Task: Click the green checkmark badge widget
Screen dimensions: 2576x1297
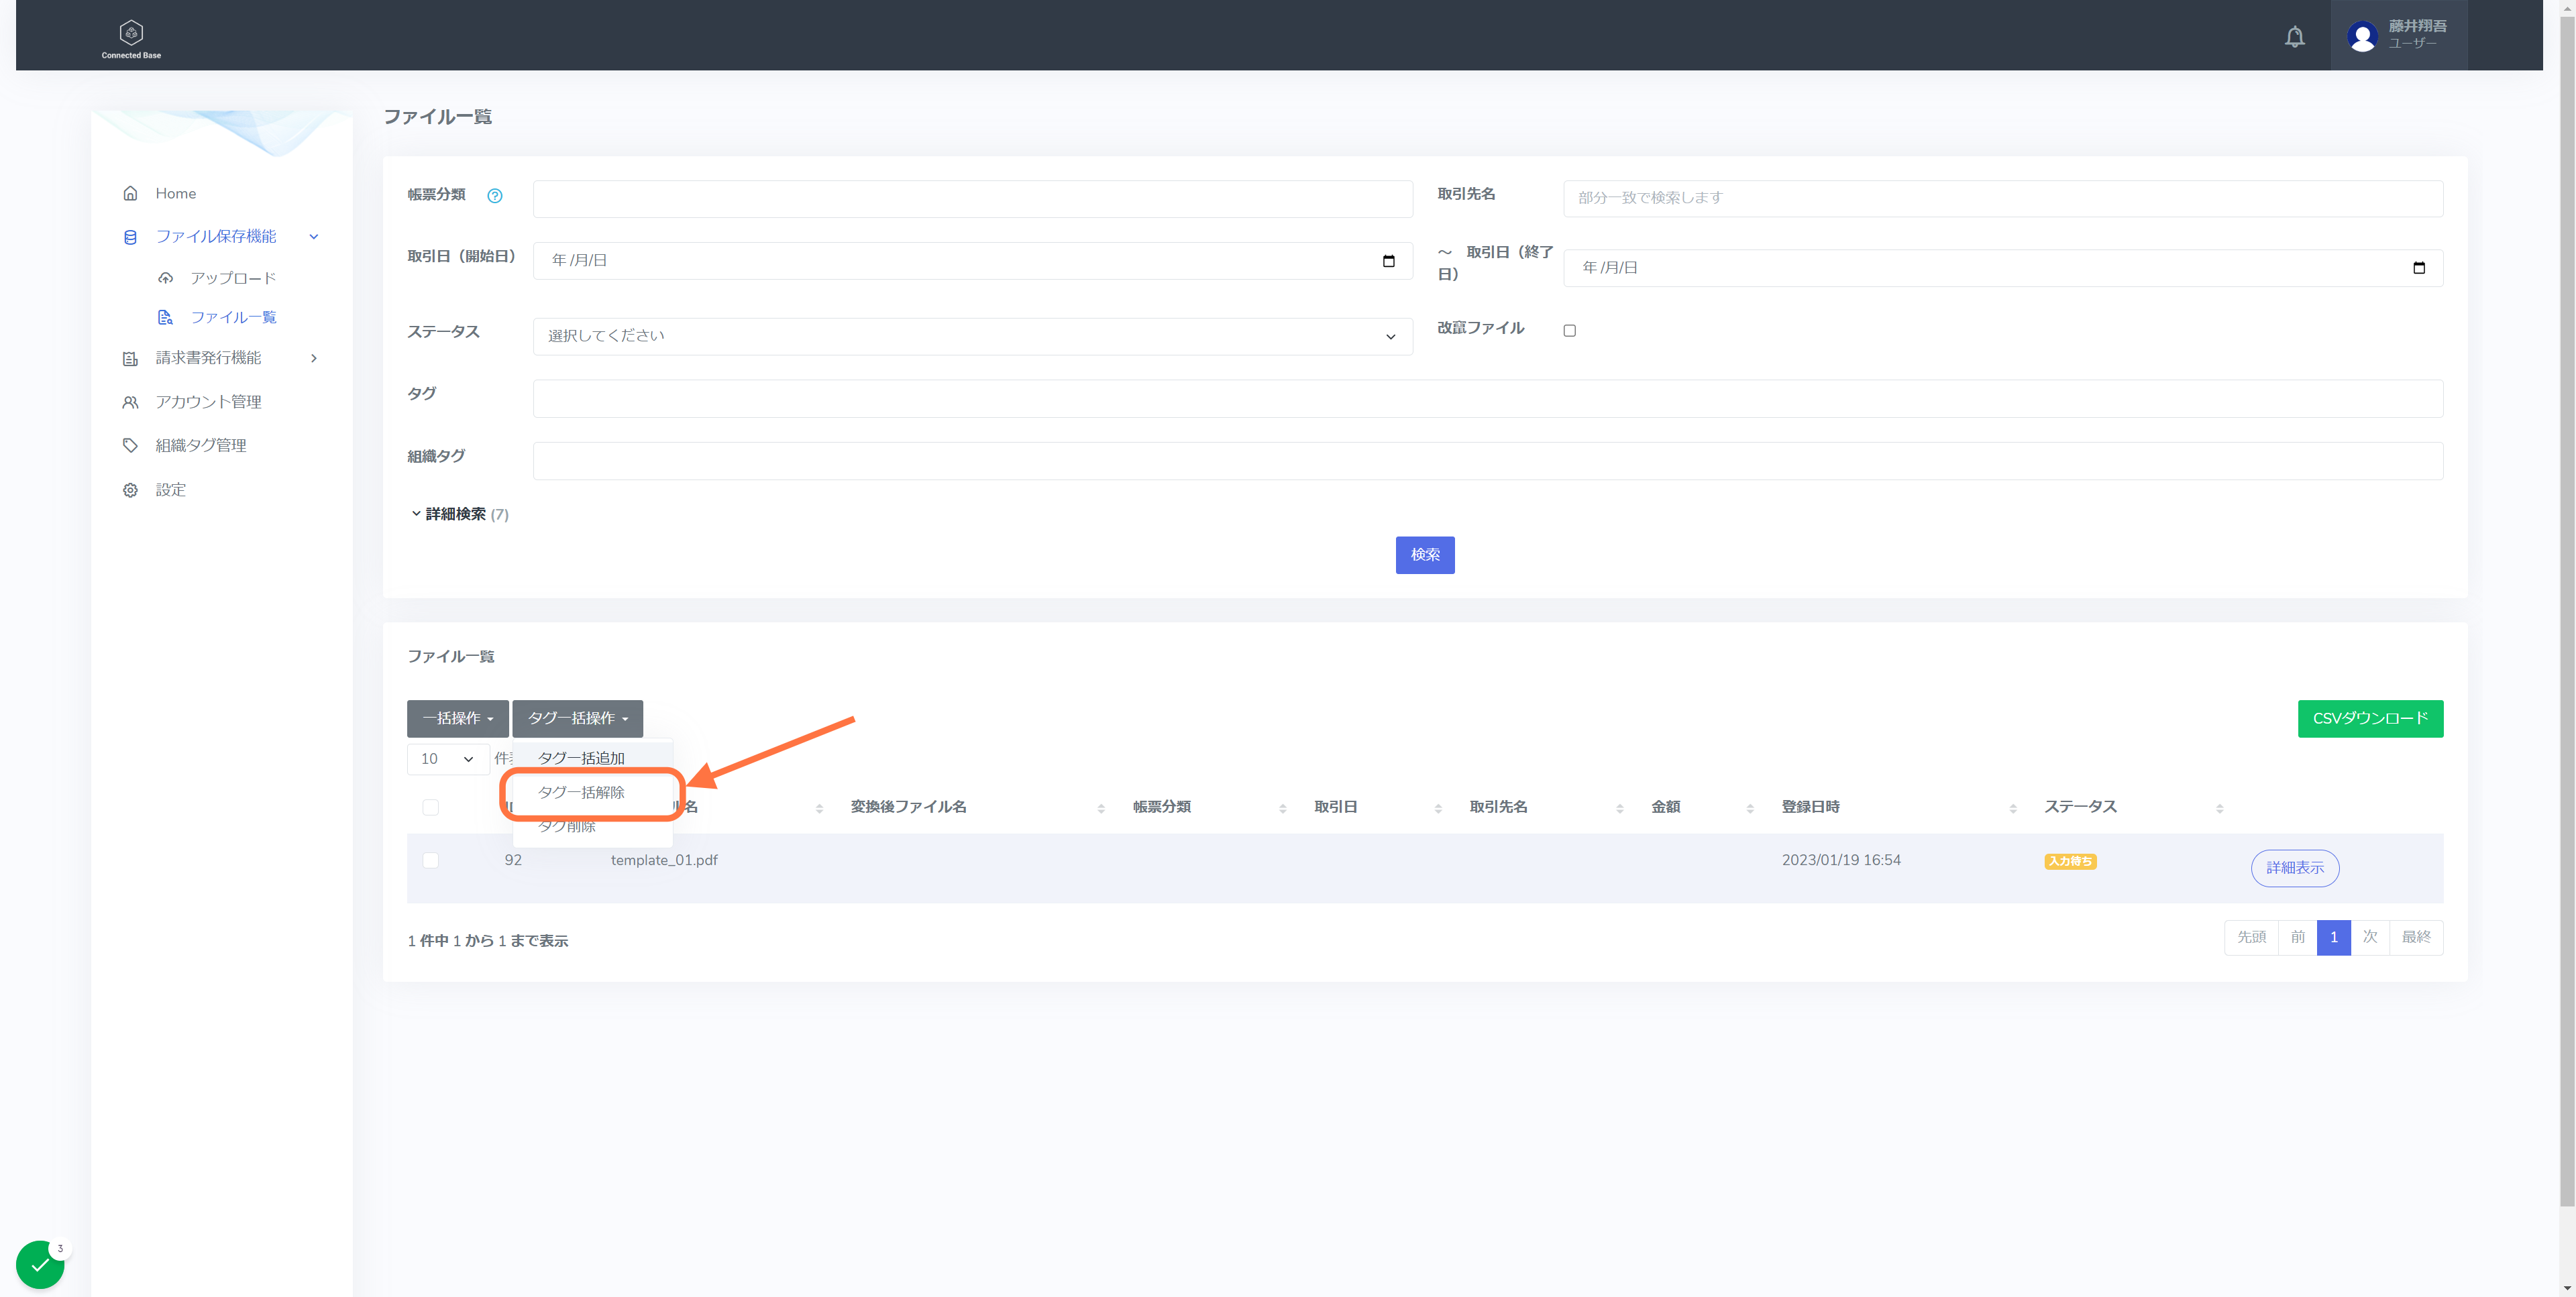Action: (40, 1264)
